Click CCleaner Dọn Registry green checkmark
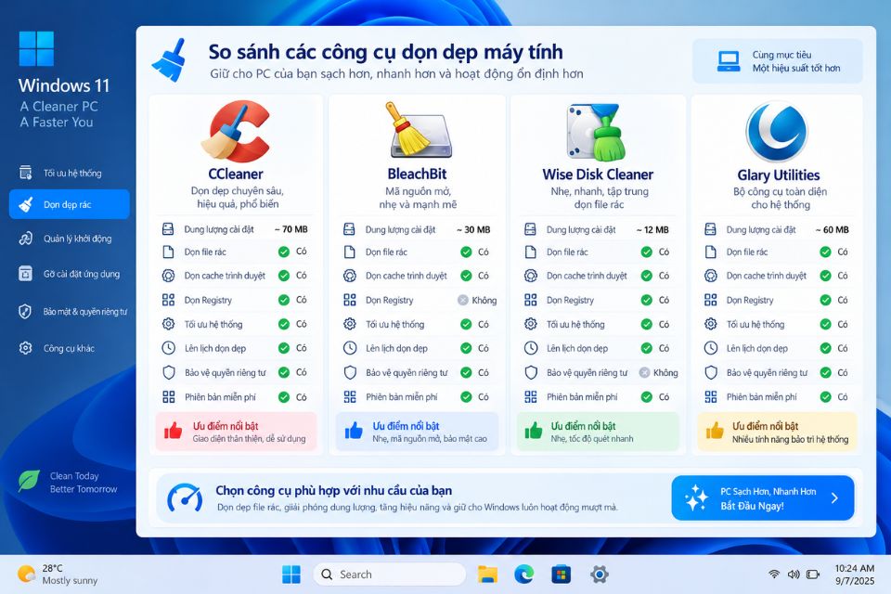This screenshot has width=891, height=594. point(284,300)
